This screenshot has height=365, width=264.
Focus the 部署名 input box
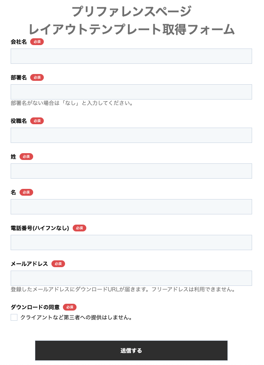pos(131,92)
